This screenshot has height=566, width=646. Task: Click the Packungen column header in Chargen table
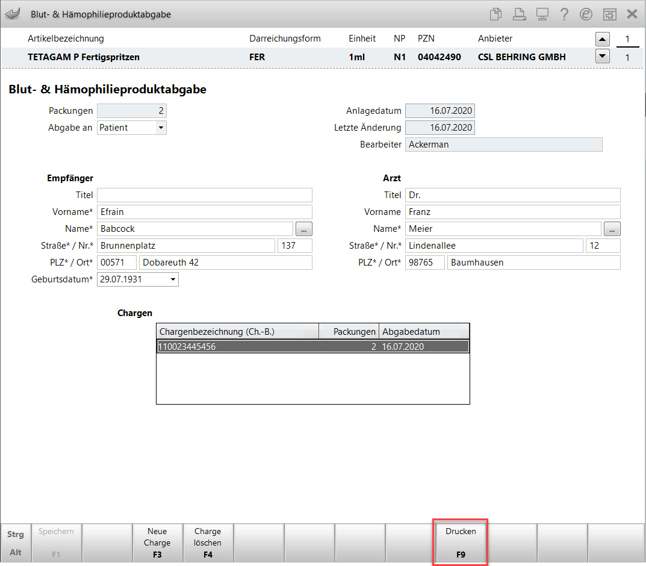(349, 332)
